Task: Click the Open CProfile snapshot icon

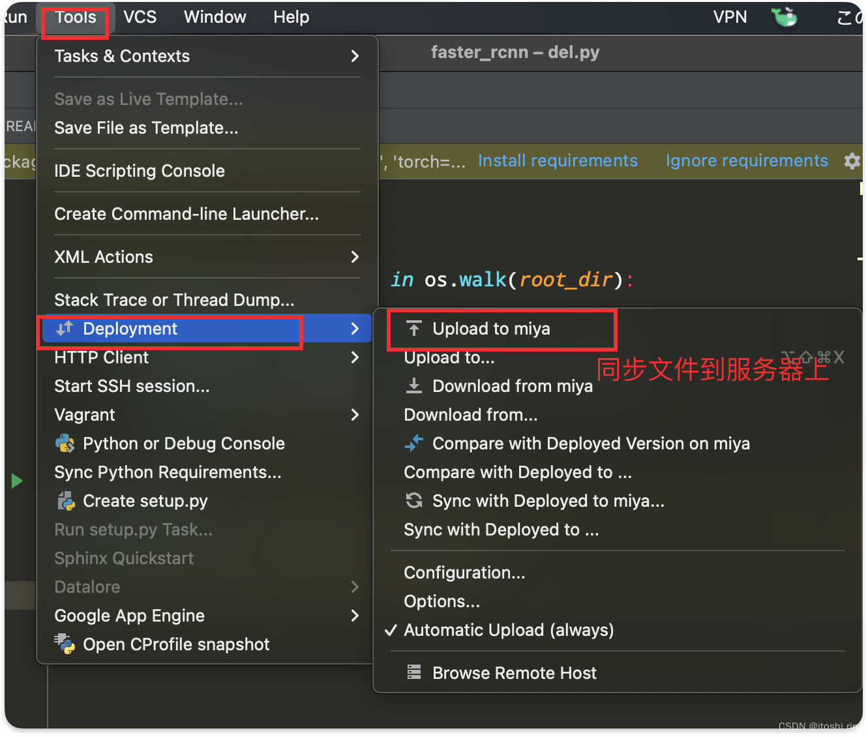Action: (x=65, y=644)
